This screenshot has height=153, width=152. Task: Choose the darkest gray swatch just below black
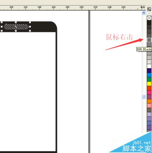pos(149,27)
